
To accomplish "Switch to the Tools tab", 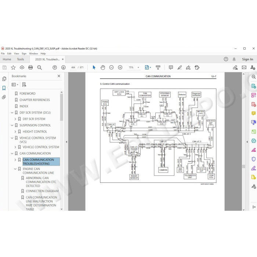I will point(21,59).
